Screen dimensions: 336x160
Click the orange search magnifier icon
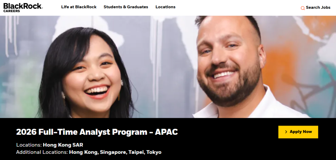[x=303, y=8]
